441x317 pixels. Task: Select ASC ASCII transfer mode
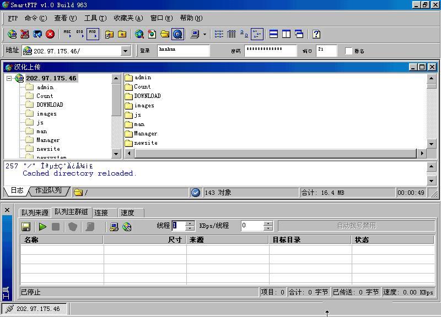click(67, 34)
